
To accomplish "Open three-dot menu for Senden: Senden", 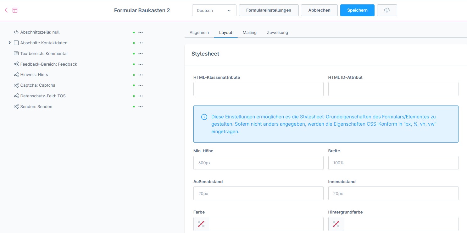I will click(x=141, y=107).
